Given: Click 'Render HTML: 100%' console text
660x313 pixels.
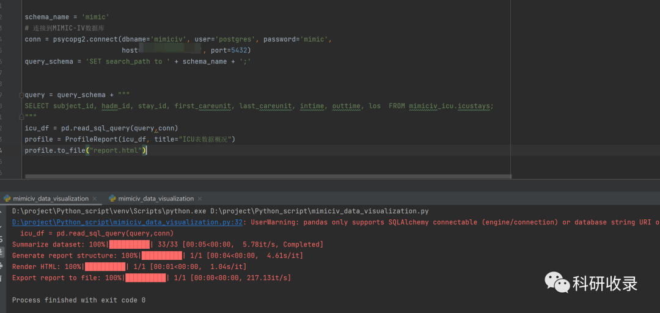Looking at the screenshot, I should [x=46, y=267].
